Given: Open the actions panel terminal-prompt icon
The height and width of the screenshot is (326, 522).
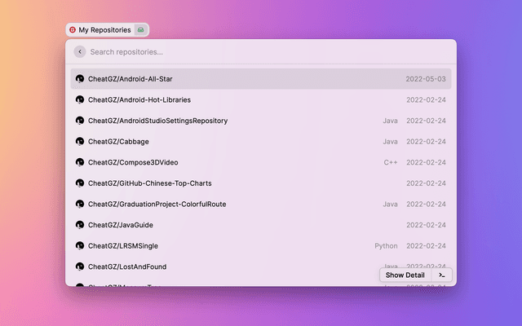Looking at the screenshot, I should coord(441,275).
